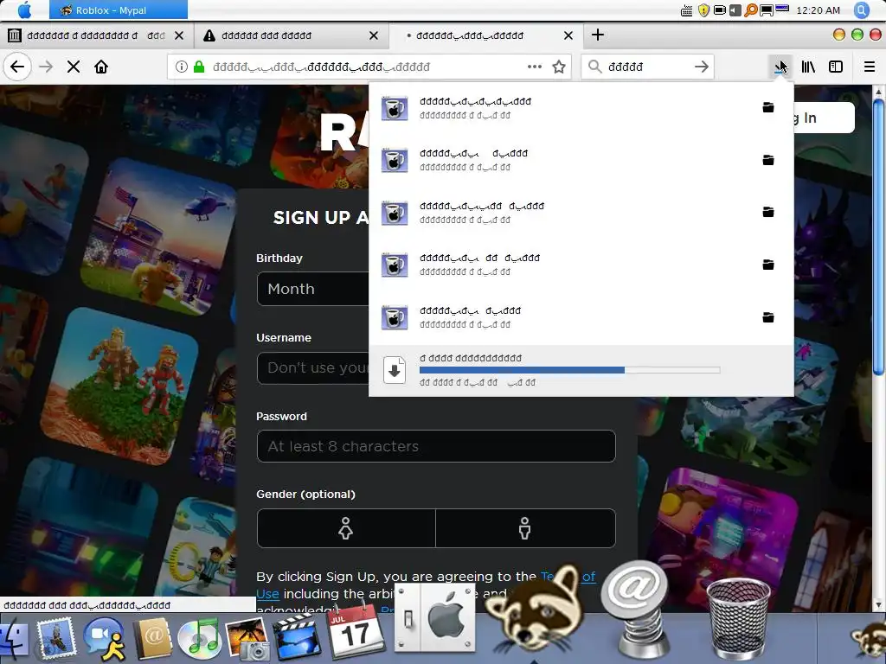The image size is (886, 664).
Task: Switch to the first browser tab
Action: (88, 35)
